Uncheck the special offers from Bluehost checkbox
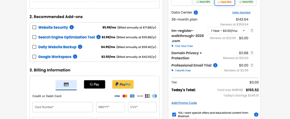 pos(174,115)
